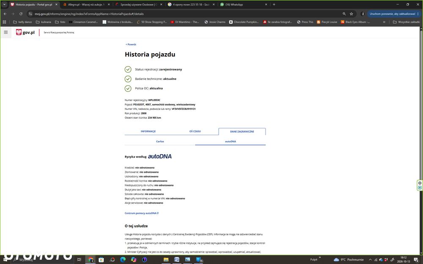This screenshot has width=423, height=264.
Task: Click the zoom magnifier icon in address bar
Action: [344, 14]
